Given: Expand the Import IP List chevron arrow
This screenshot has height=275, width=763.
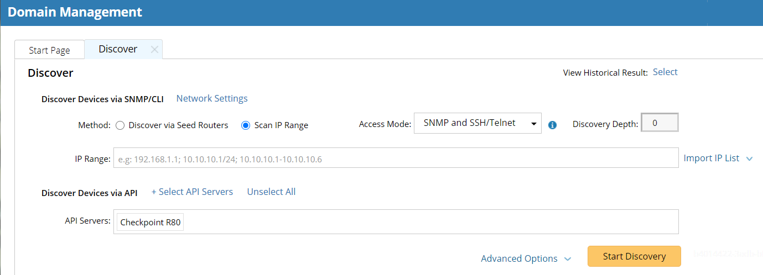Looking at the screenshot, I should click(x=749, y=159).
